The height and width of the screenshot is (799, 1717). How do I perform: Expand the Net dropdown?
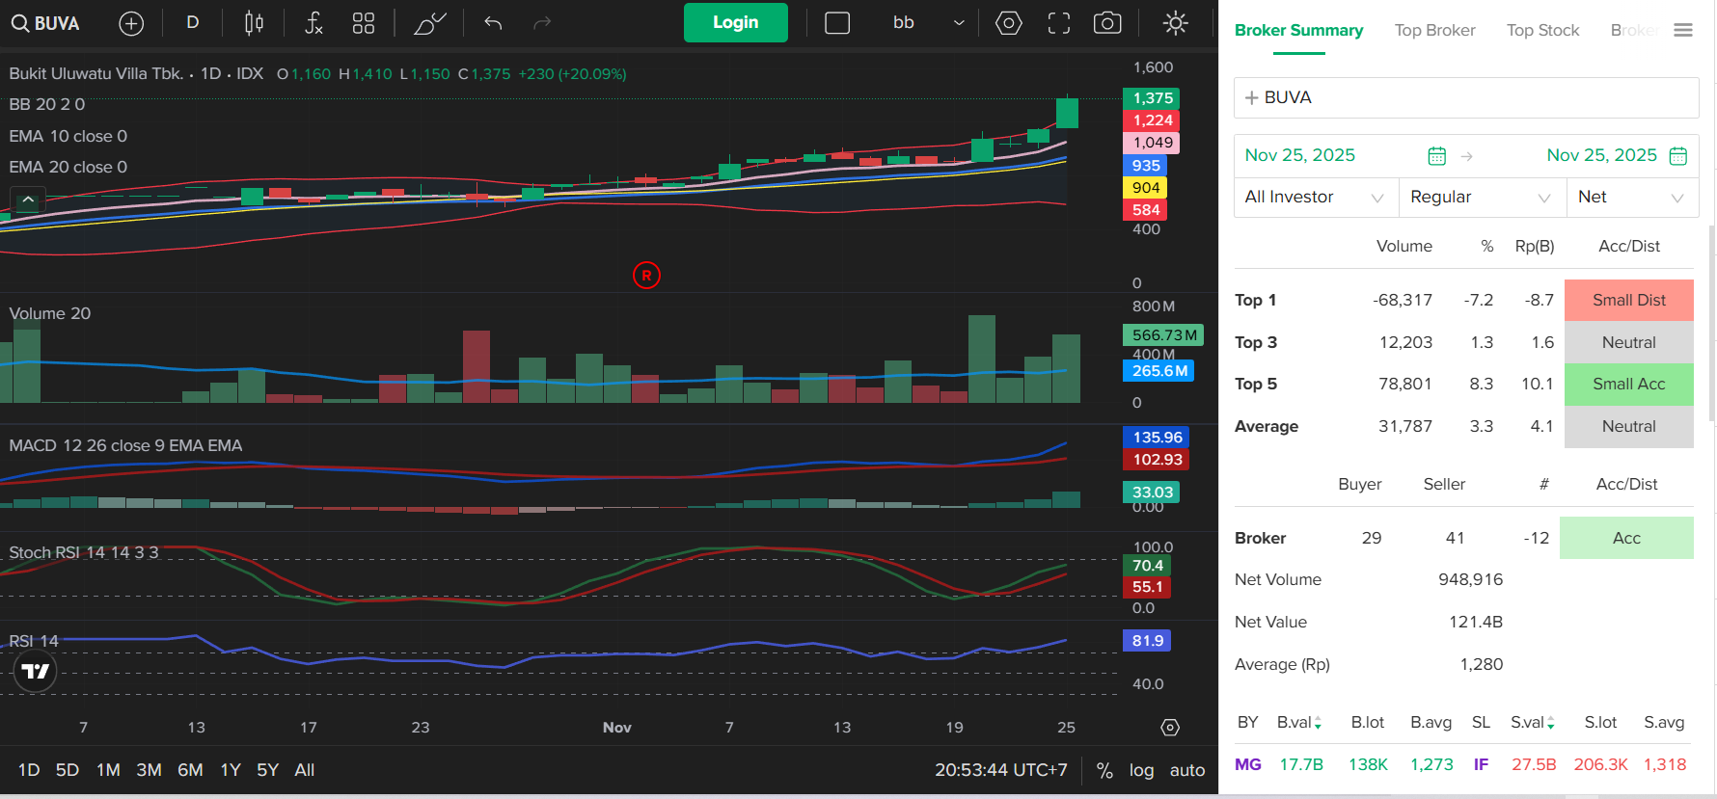tap(1631, 198)
